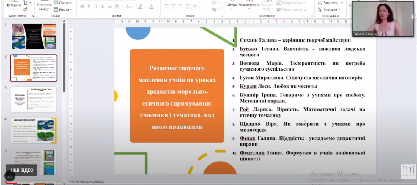Click the strikethrough text icon

pyautogui.click(x=110, y=7)
